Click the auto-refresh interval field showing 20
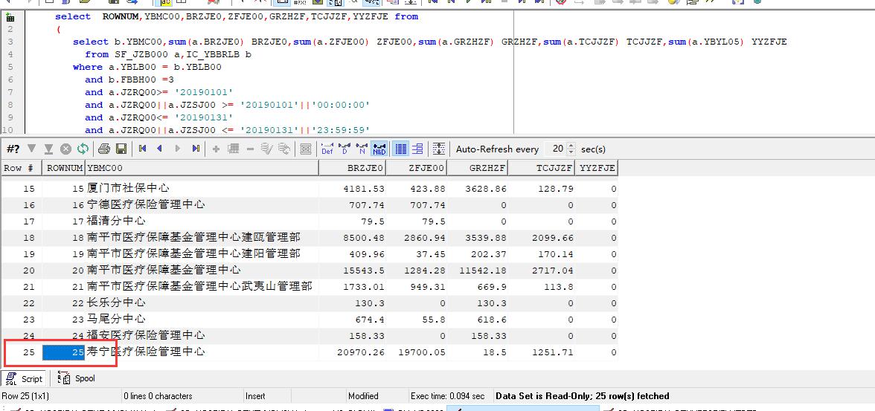 555,149
